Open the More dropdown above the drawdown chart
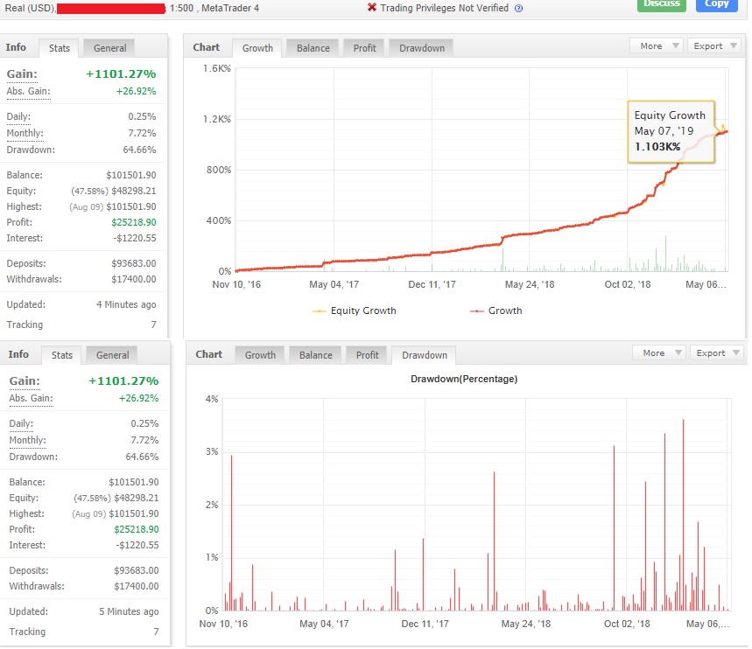Screen dimensions: 752x649 coord(659,353)
